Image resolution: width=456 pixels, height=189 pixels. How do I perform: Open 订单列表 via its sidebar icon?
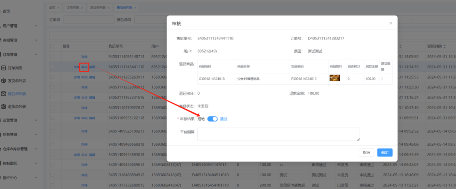point(3,68)
